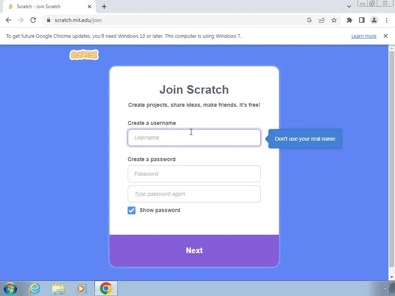Click the Create a password label
Screen dimensions: 395x296
(x=151, y=159)
